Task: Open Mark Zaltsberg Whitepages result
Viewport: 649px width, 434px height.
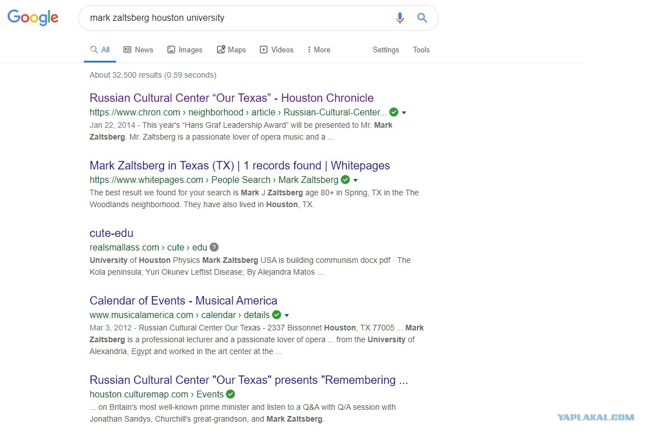Action: coord(239,165)
